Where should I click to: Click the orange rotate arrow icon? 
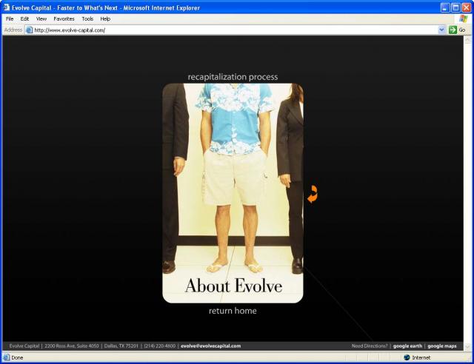click(312, 195)
